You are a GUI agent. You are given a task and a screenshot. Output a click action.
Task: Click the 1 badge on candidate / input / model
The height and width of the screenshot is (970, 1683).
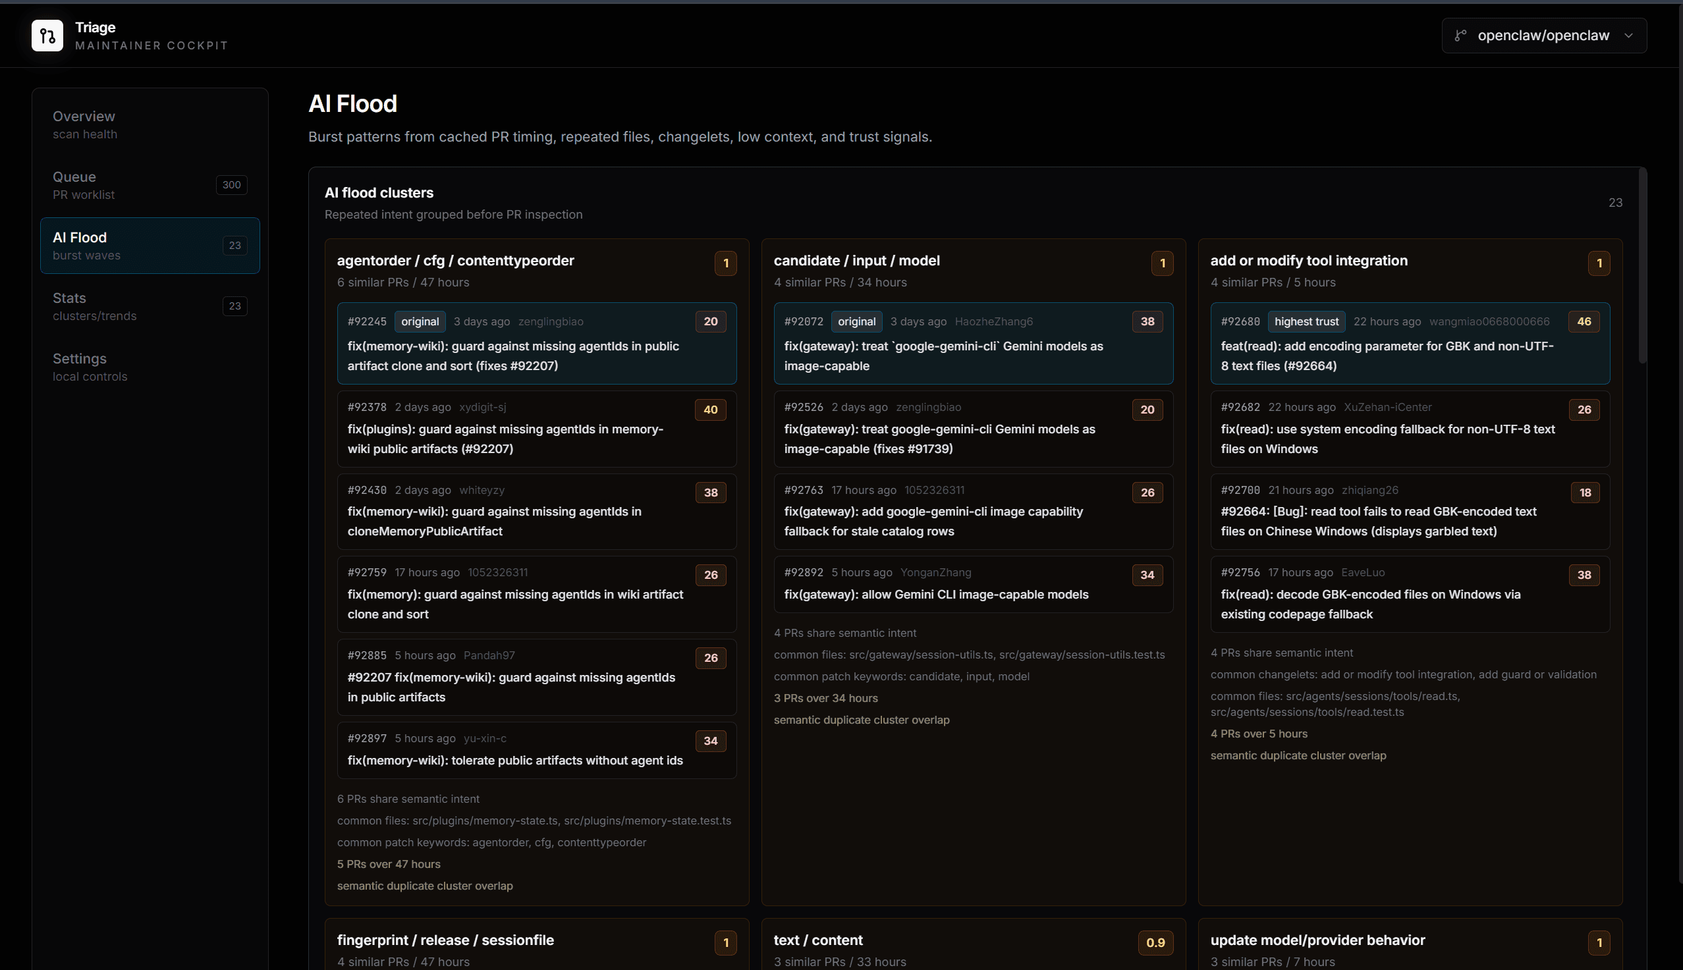pos(1163,263)
